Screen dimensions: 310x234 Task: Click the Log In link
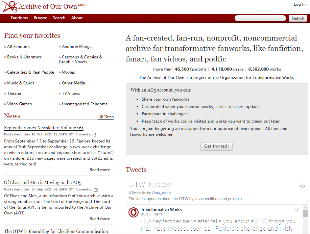point(300,4)
